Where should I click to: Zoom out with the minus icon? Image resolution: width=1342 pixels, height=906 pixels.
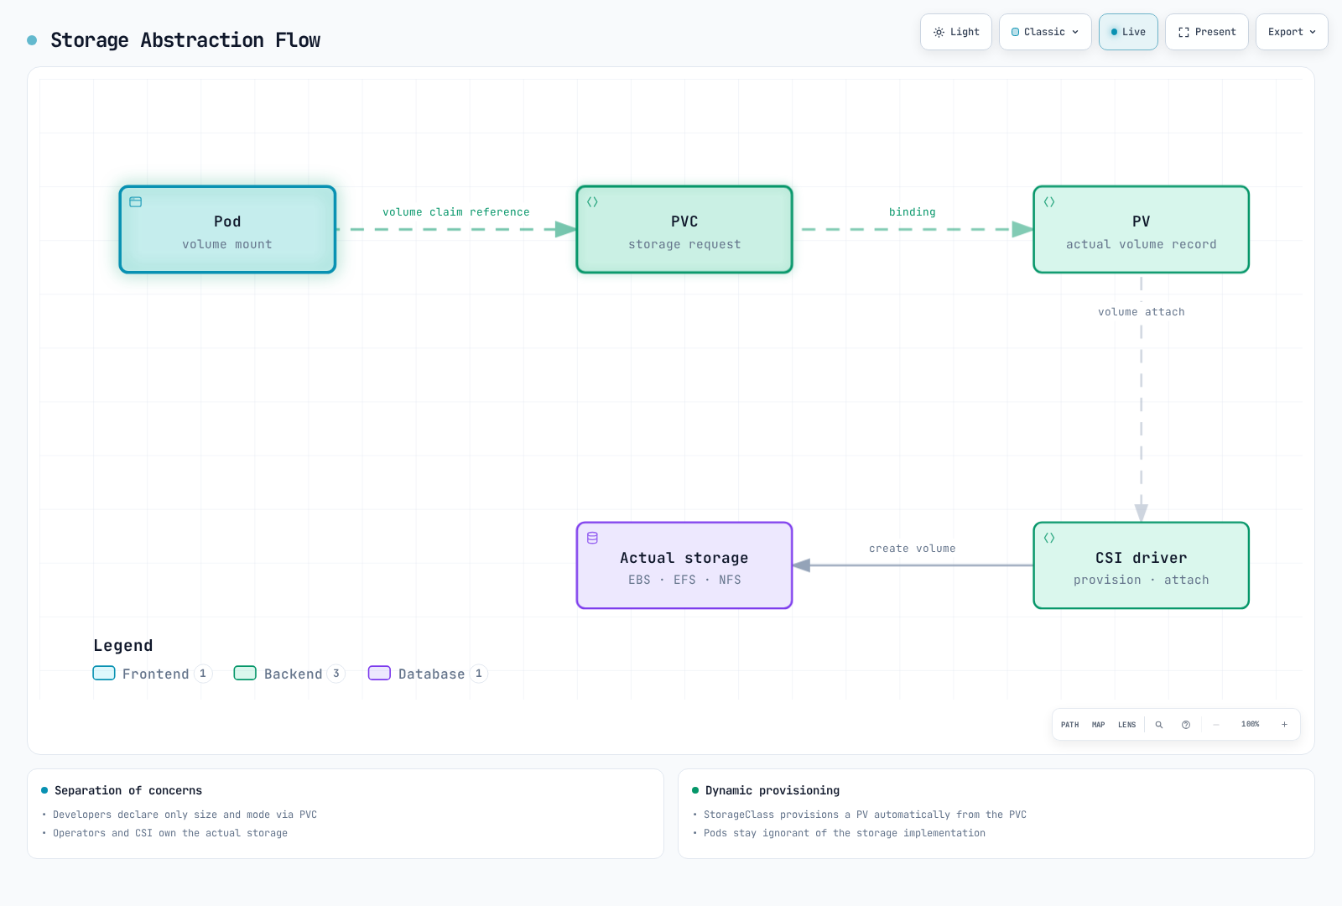[x=1215, y=725]
